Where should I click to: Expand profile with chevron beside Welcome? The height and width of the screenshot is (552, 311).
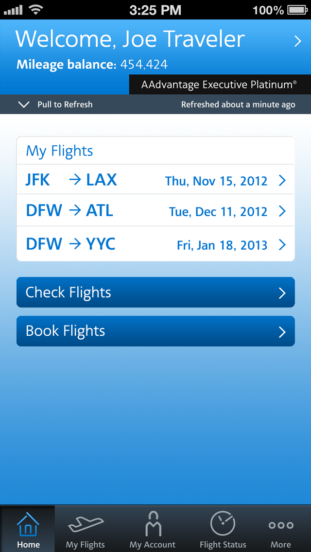[x=298, y=42]
